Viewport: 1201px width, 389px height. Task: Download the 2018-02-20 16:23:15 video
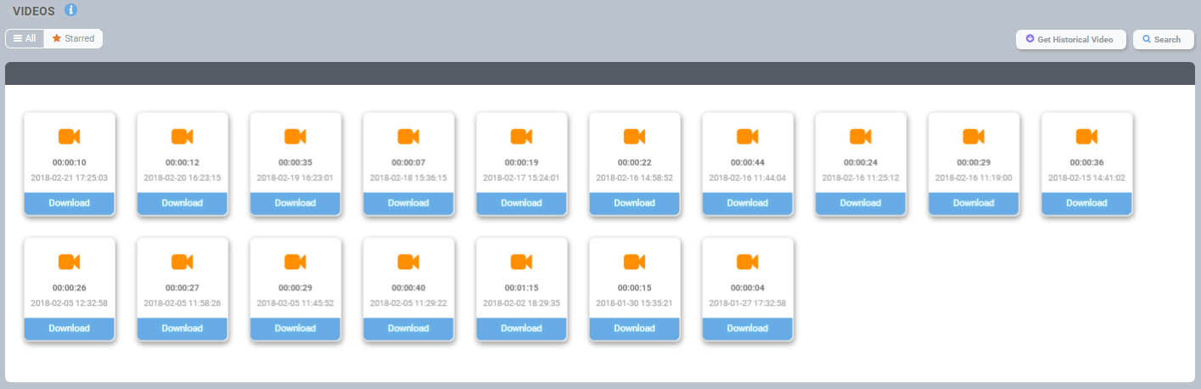(182, 203)
